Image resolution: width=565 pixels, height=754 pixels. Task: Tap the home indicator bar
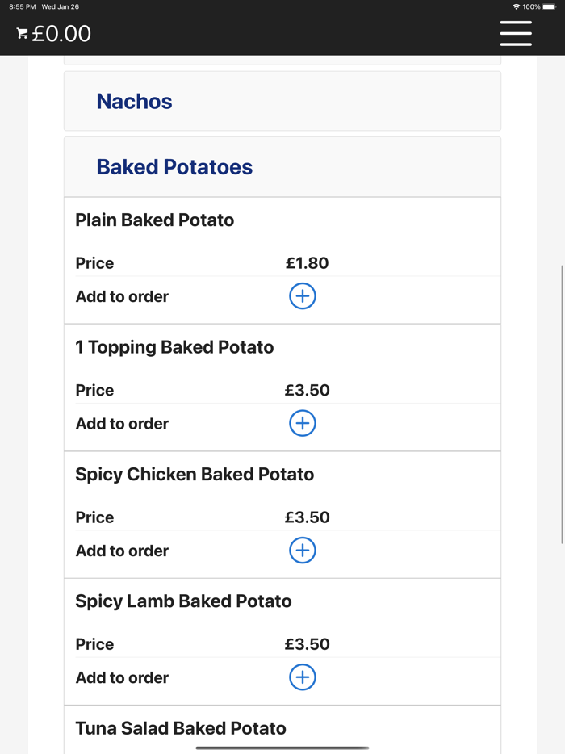click(x=282, y=748)
